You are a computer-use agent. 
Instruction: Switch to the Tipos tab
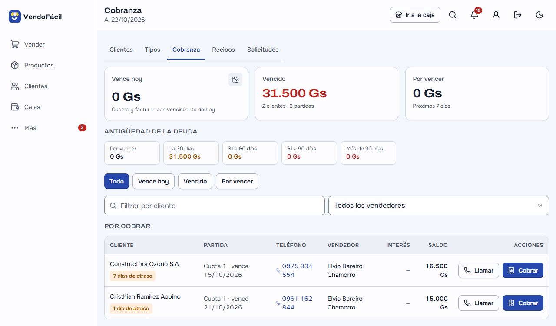pyautogui.click(x=152, y=50)
